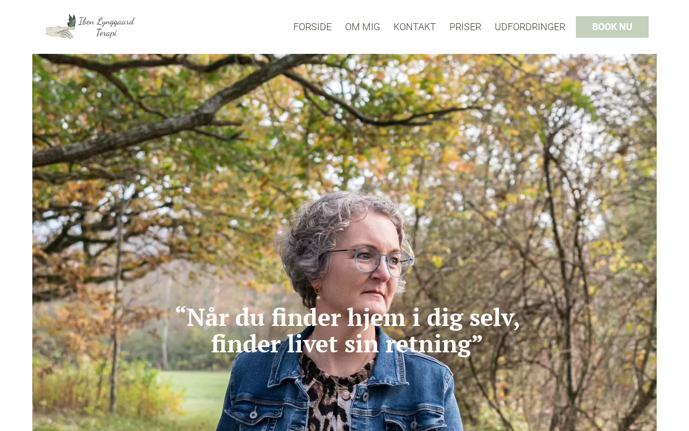The width and height of the screenshot is (689, 431).
Task: Go to the FORSIDE page
Action: click(x=312, y=27)
